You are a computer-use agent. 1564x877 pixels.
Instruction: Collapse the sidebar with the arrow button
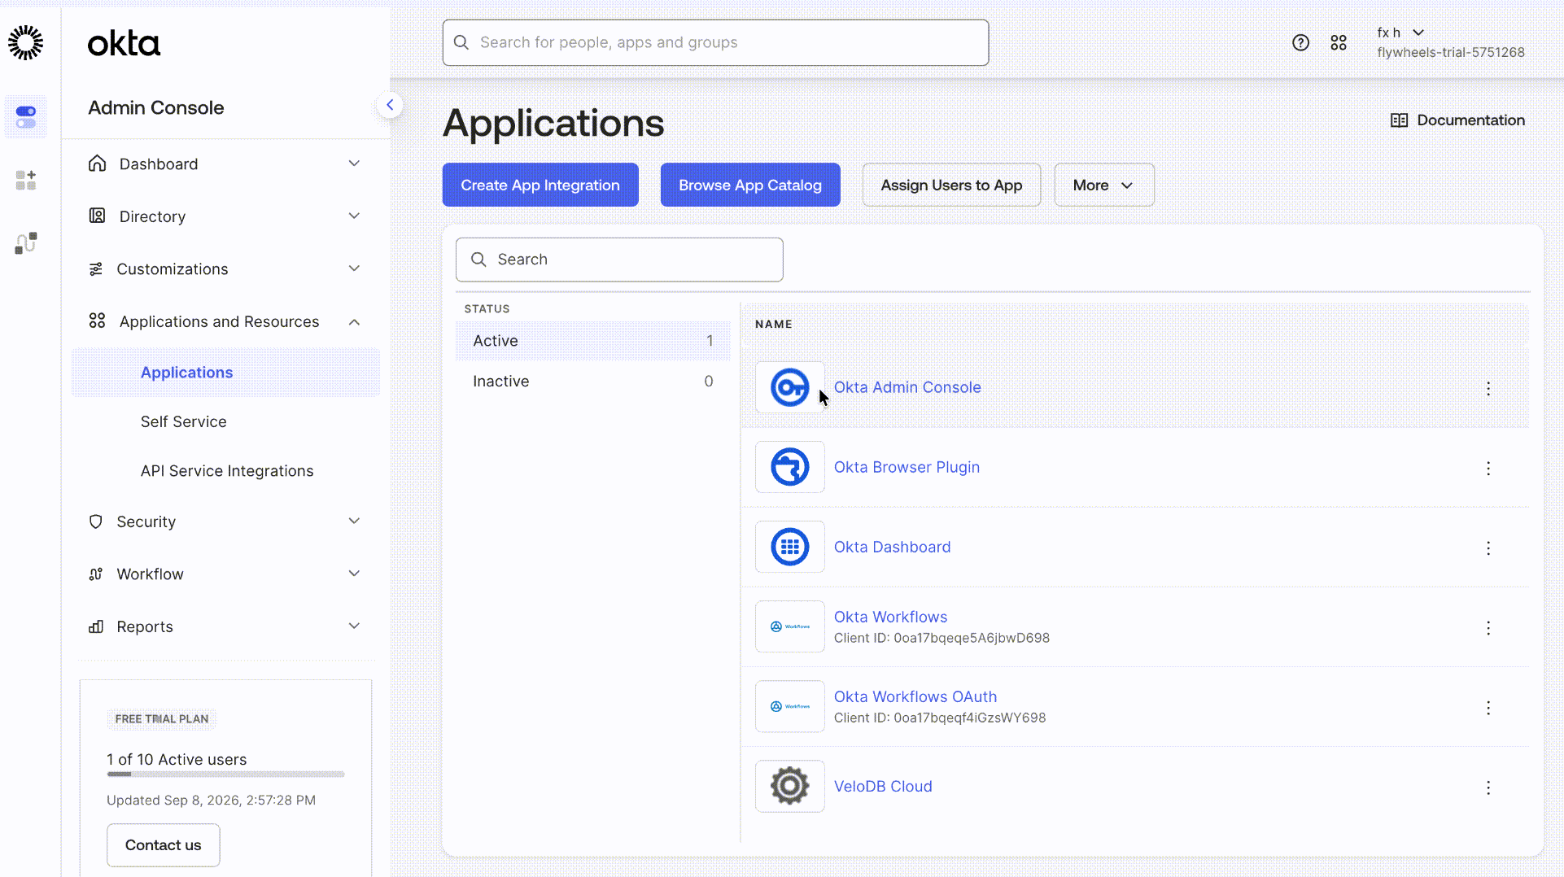391,105
